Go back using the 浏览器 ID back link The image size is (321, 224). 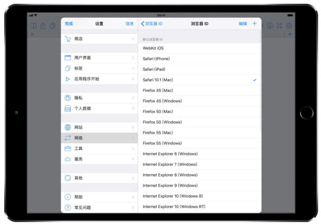[152, 24]
